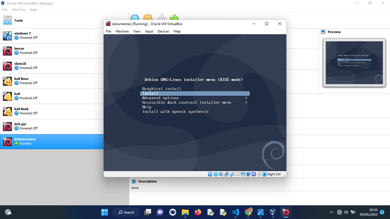Show hidden icons chevron in system tray

pos(331,212)
